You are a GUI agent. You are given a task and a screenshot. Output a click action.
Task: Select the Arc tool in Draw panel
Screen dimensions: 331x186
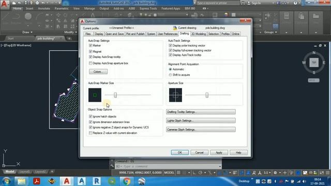point(39,17)
